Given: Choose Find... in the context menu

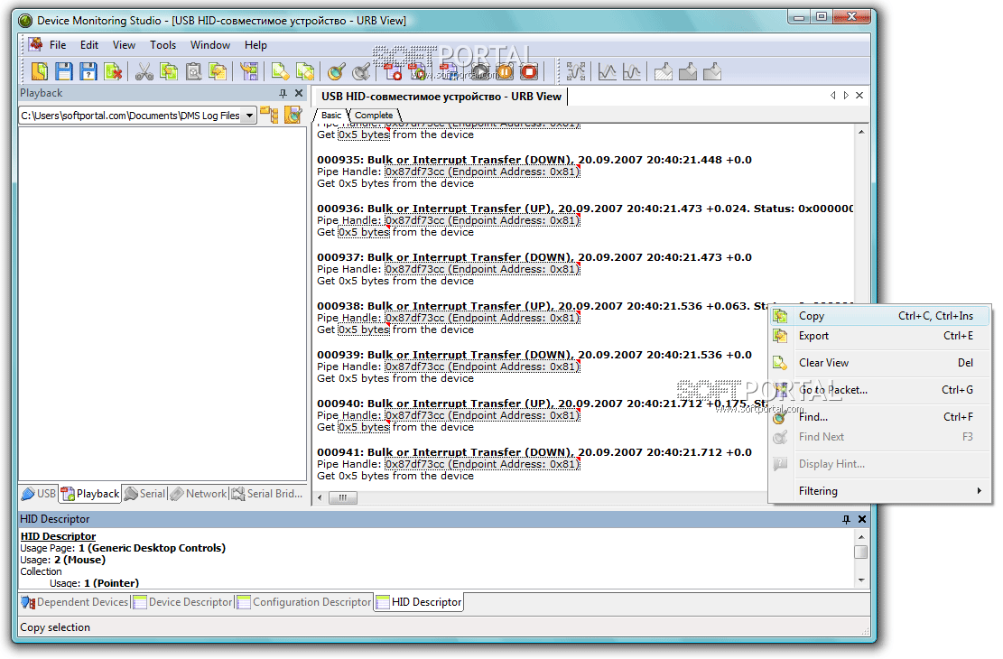Looking at the screenshot, I should click(x=880, y=416).
